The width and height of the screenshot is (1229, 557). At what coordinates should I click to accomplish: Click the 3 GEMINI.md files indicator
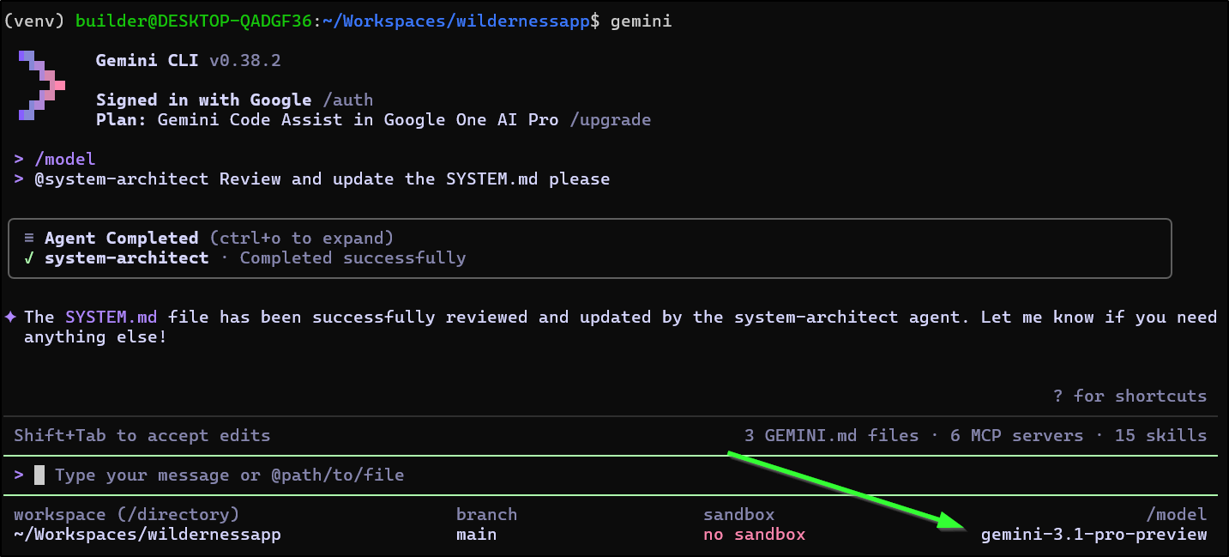(831, 436)
